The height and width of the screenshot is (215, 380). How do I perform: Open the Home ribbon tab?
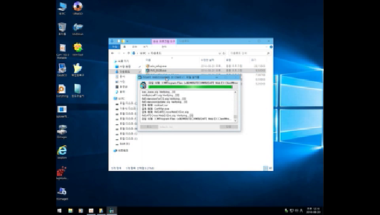tap(124, 47)
